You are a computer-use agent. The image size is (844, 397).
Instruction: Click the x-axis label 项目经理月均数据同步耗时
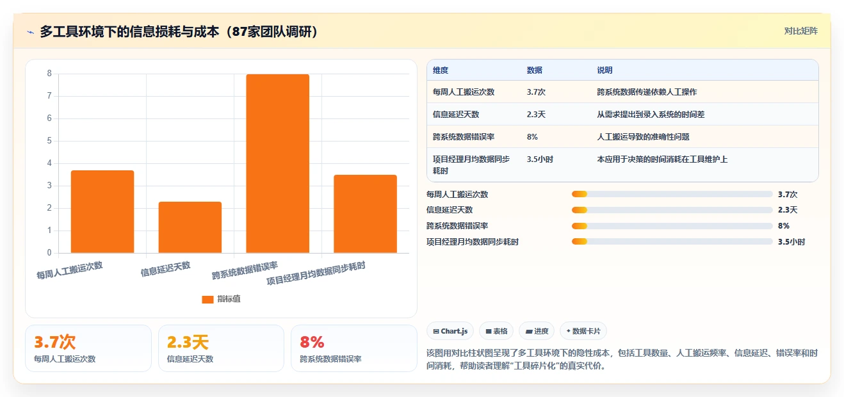(x=316, y=274)
